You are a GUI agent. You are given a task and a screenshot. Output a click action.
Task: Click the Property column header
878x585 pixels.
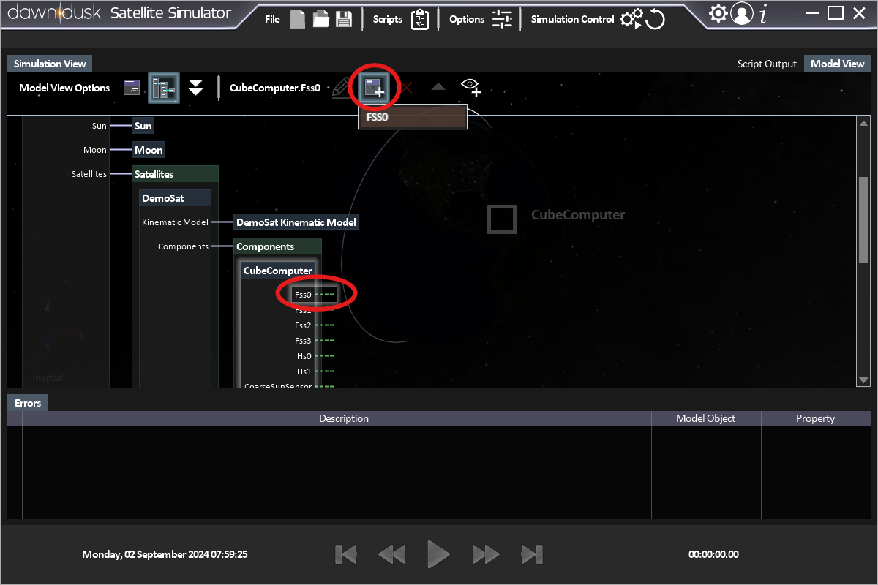point(815,418)
